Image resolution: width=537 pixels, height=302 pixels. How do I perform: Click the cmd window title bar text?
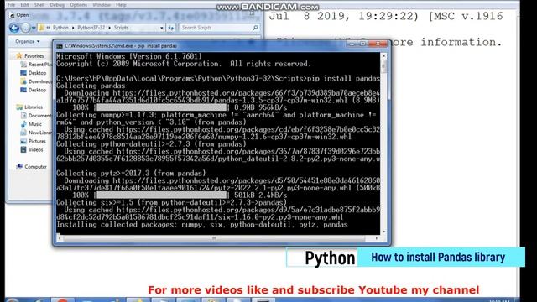coord(121,46)
